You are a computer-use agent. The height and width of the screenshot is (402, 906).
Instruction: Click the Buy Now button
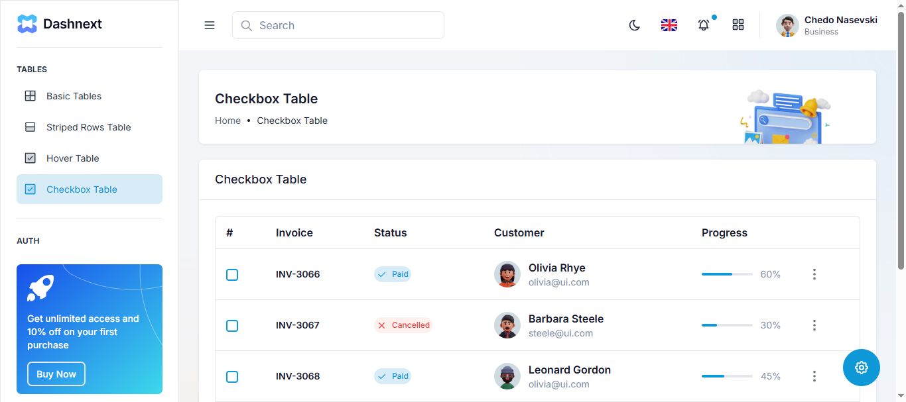pos(56,374)
